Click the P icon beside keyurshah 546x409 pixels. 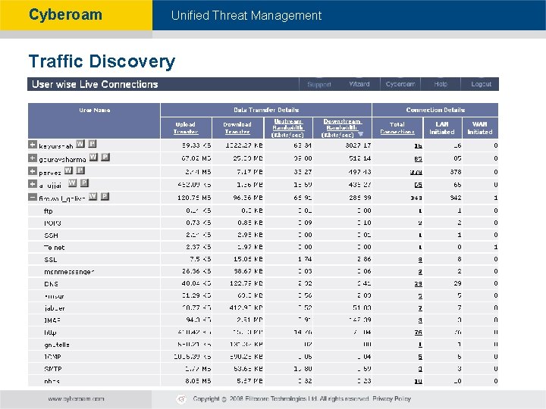point(93,144)
